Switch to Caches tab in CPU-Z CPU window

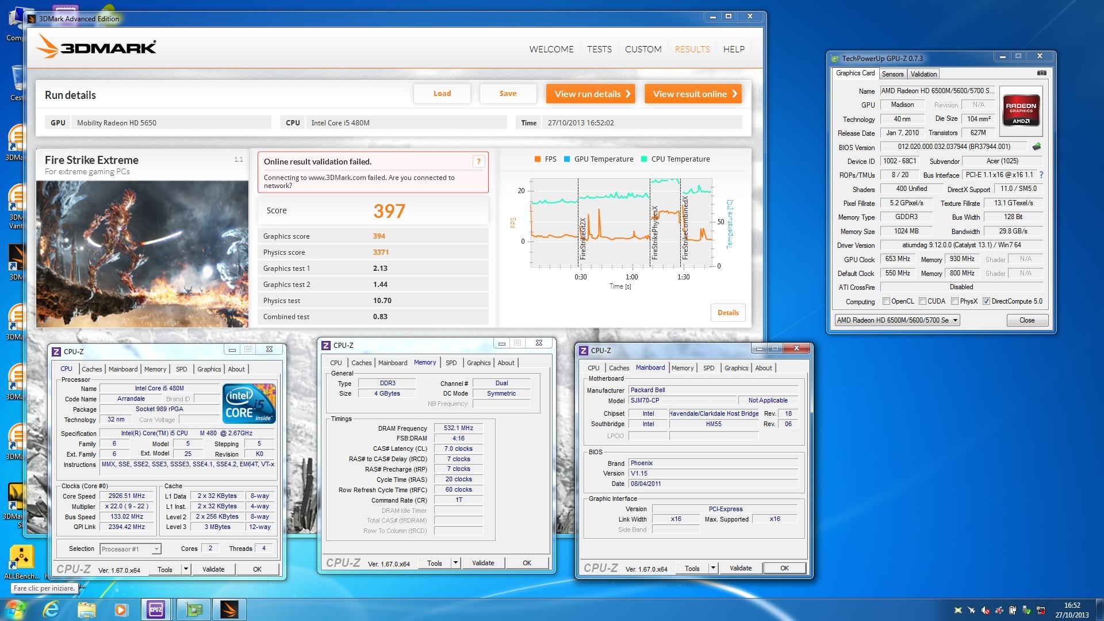coord(91,369)
